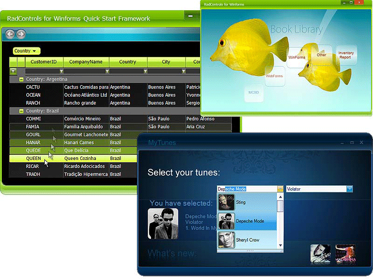This screenshot has width=373, height=279.
Task: Open the Violator album dropdown
Action: 350,189
